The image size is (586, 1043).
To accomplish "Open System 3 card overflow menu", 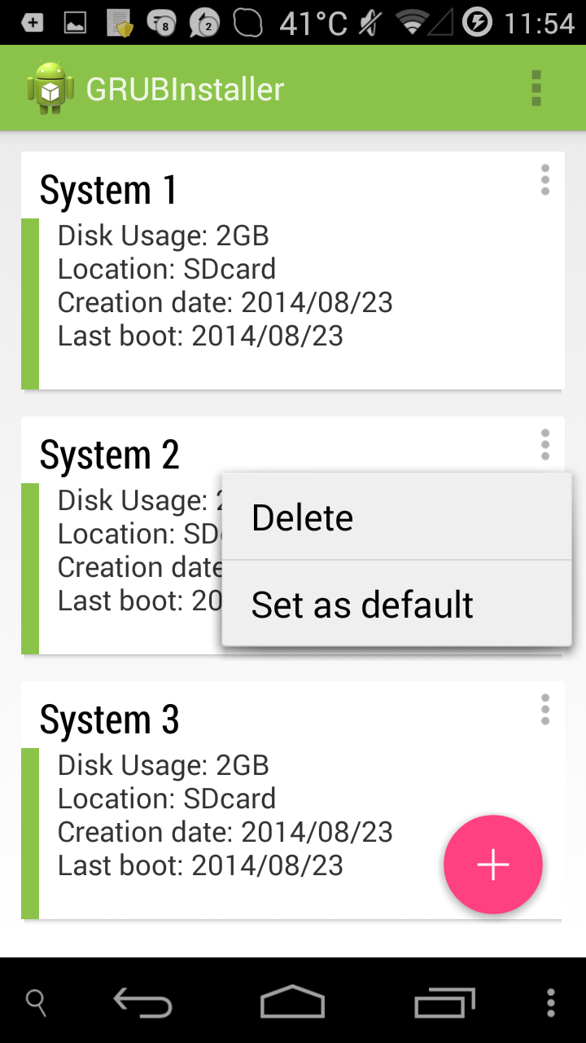I will click(544, 710).
